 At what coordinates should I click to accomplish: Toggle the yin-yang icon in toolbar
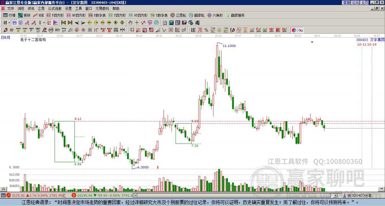point(294,30)
